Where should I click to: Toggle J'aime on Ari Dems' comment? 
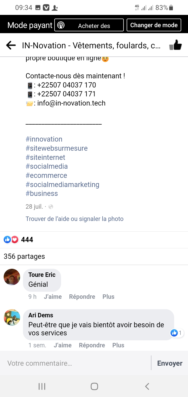point(63,345)
